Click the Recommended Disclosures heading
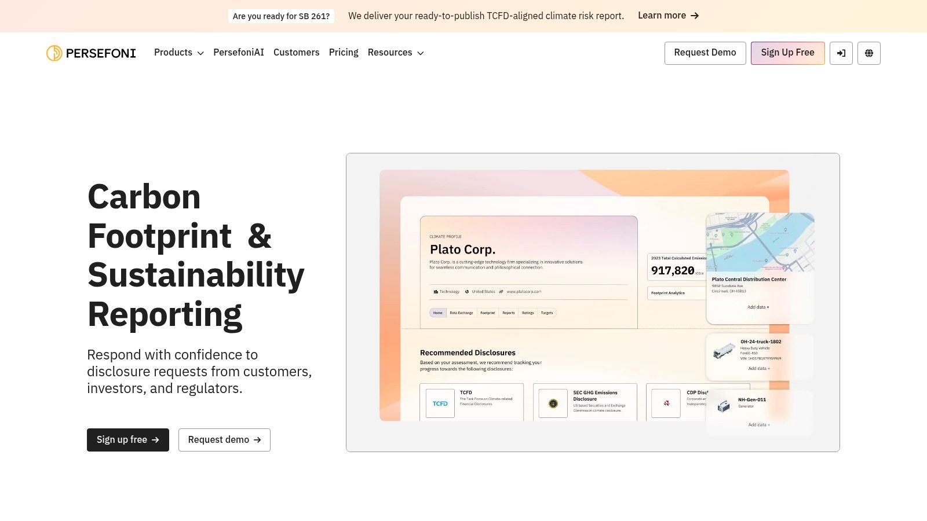 click(468, 353)
